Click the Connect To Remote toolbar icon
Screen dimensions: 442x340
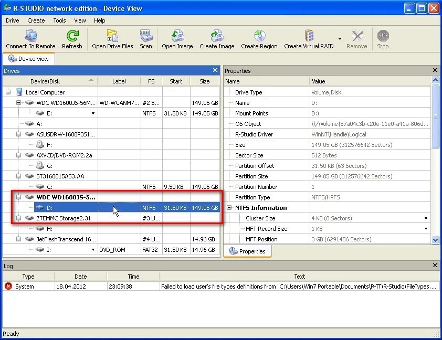pyautogui.click(x=30, y=36)
